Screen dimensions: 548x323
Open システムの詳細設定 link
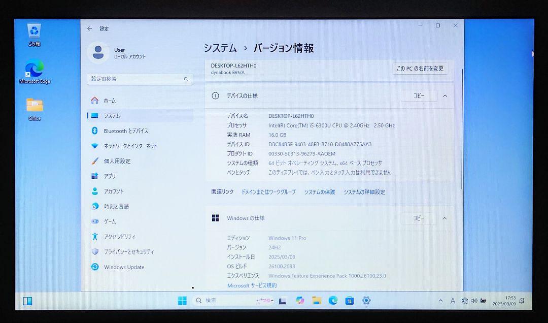(x=364, y=192)
